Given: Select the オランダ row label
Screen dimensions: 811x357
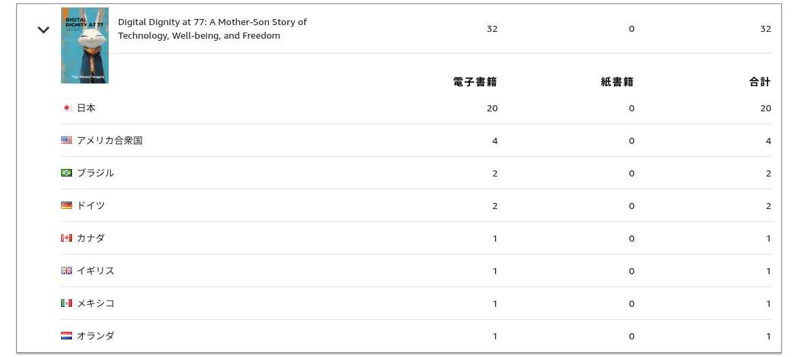Looking at the screenshot, I should (96, 335).
